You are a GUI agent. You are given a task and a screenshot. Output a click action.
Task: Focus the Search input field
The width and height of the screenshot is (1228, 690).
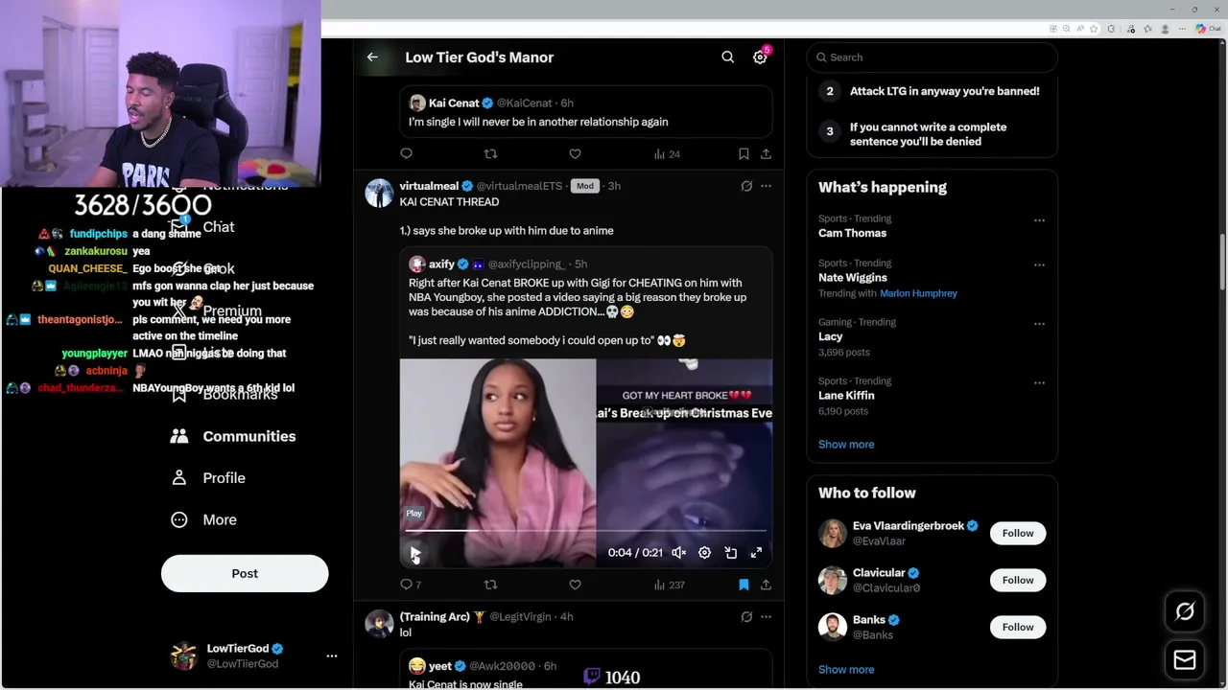(x=932, y=57)
